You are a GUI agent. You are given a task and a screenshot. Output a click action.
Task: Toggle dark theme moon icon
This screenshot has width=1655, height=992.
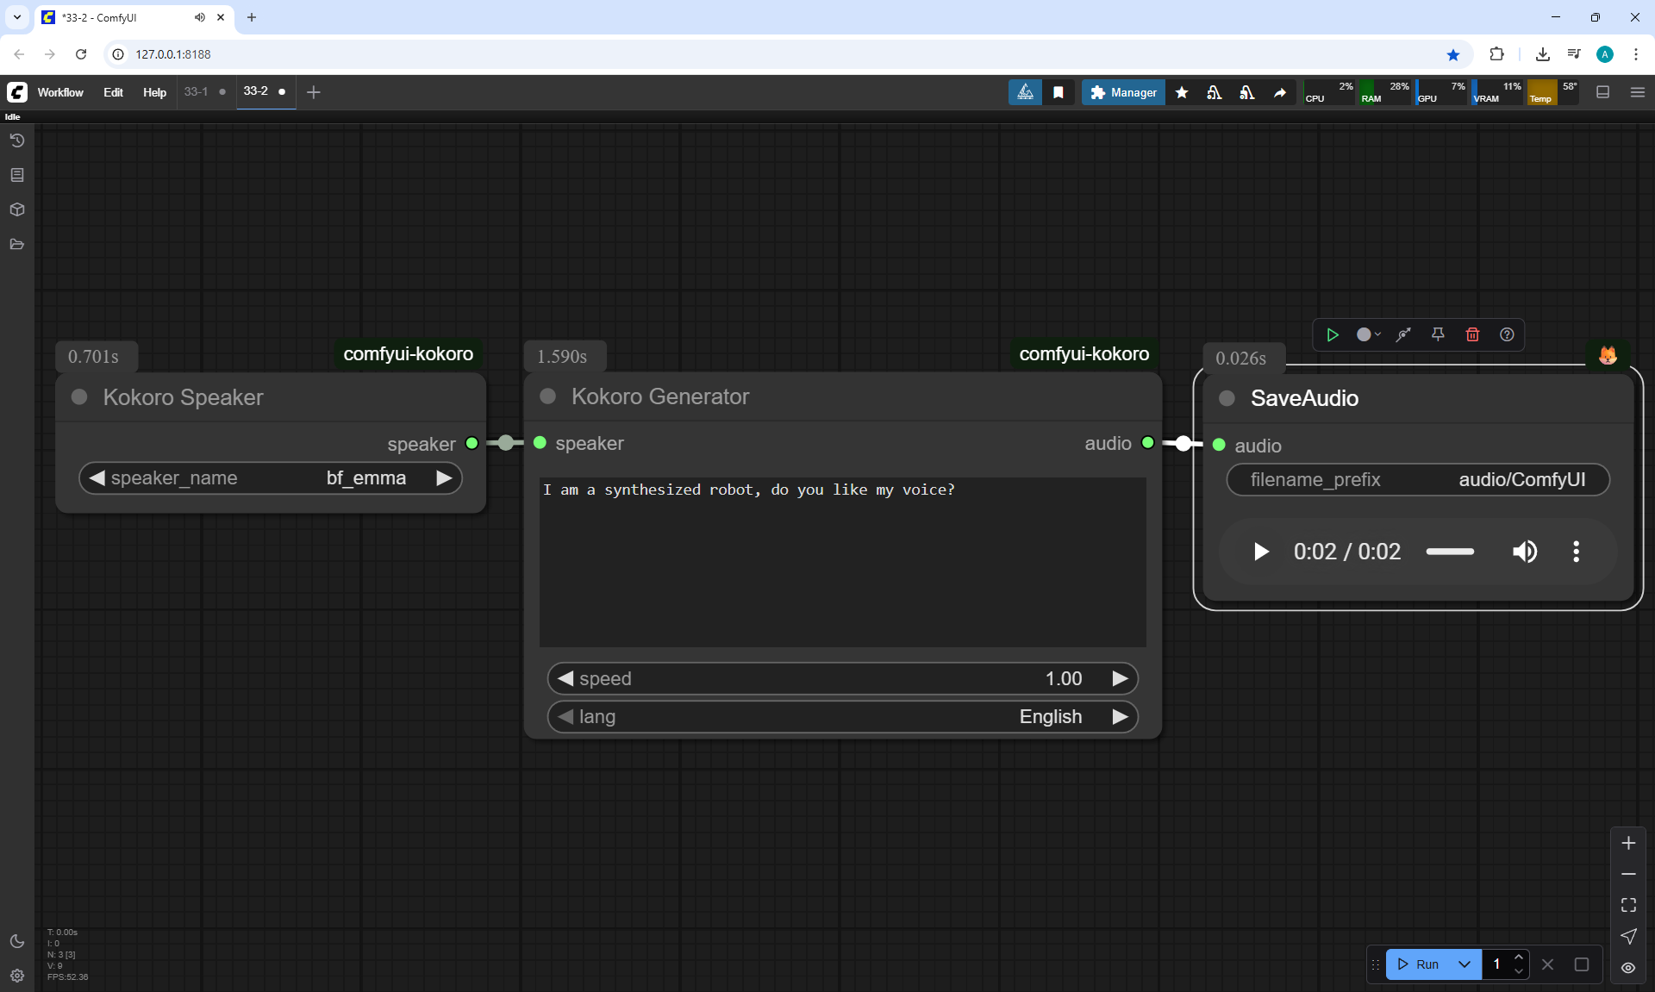pyautogui.click(x=17, y=941)
